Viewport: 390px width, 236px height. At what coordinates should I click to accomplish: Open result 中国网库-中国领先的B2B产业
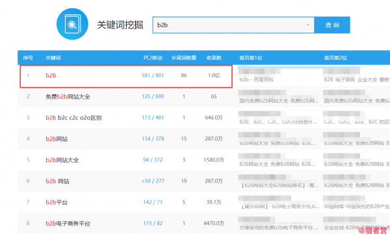coord(357,206)
